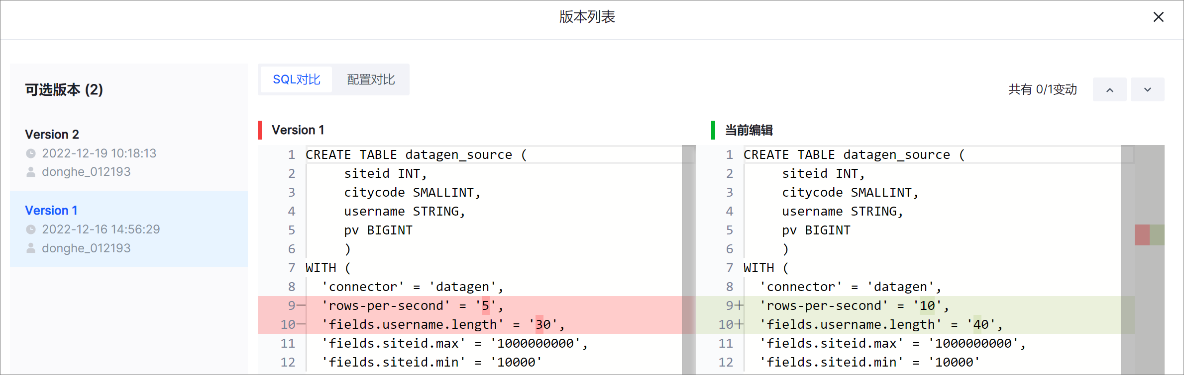1184x375 pixels.
Task: Click 'connector' = 'datagen' line in 当前编辑 pane
Action: [851, 287]
